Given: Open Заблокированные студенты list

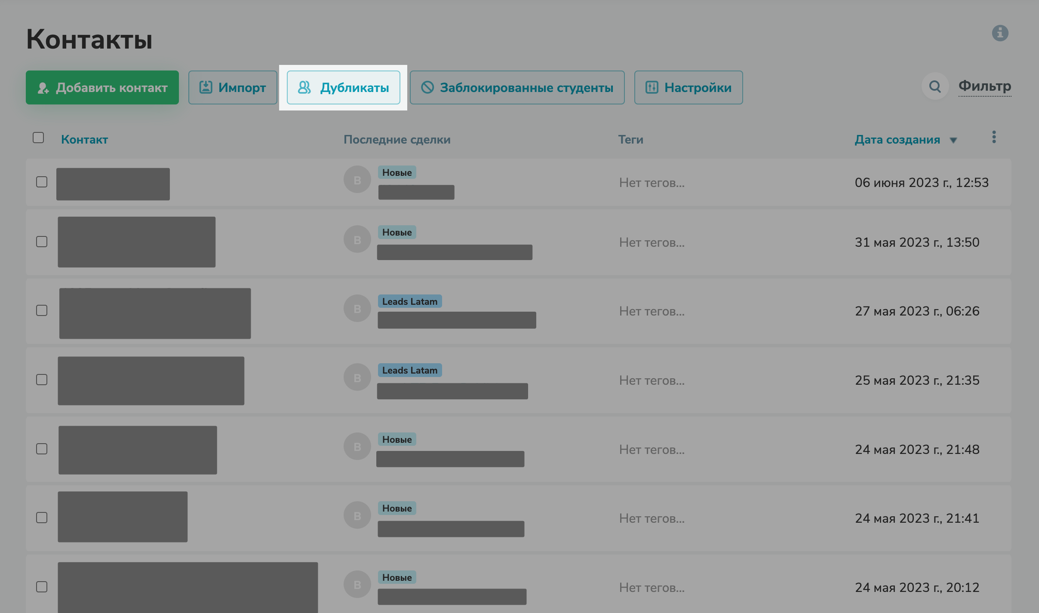Looking at the screenshot, I should coord(517,88).
